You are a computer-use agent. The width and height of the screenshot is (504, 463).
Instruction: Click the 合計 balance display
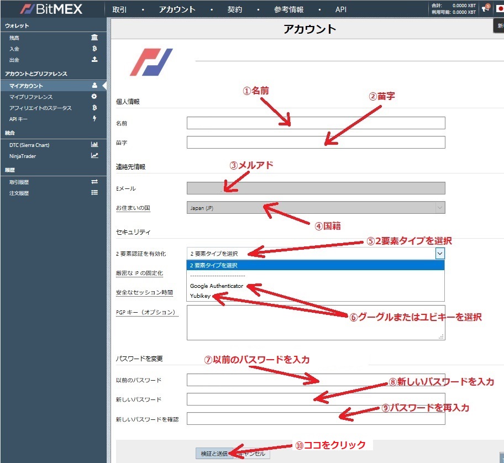453,6
